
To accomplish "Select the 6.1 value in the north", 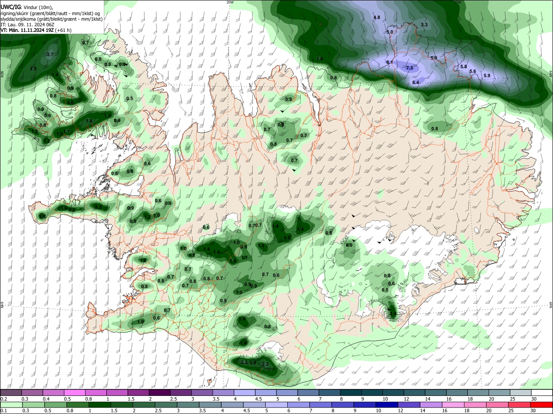I will [390, 63].
